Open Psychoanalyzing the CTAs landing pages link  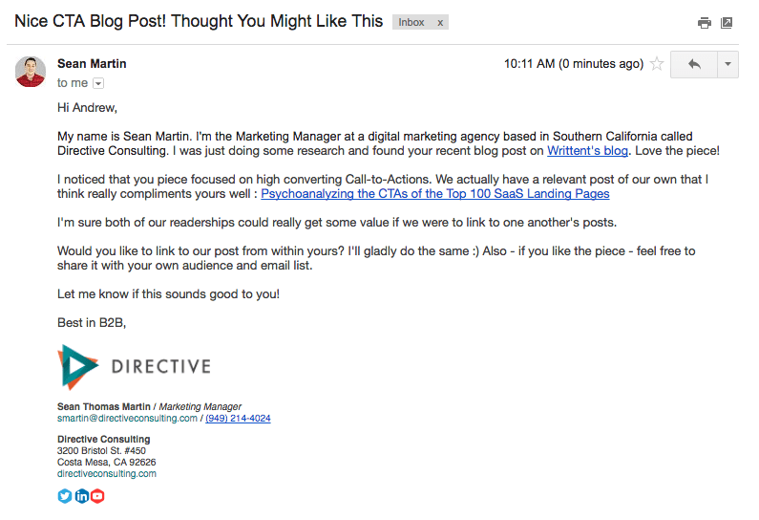[x=435, y=194]
